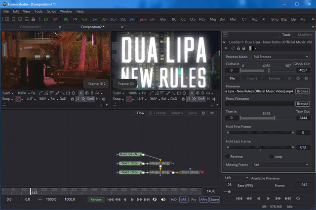316x210 pixels.
Task: Add a Blur tool from the toolbar
Action: pyautogui.click(x=163, y=19)
